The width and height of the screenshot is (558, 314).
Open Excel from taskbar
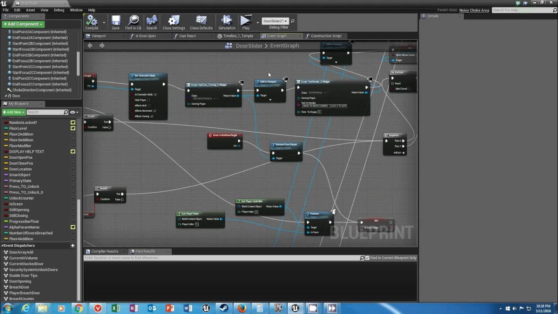(x=116, y=308)
